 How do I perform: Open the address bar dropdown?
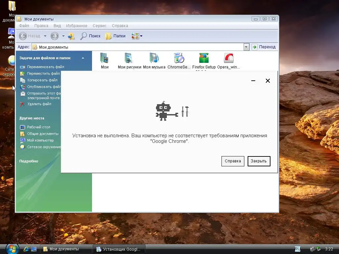(x=246, y=47)
